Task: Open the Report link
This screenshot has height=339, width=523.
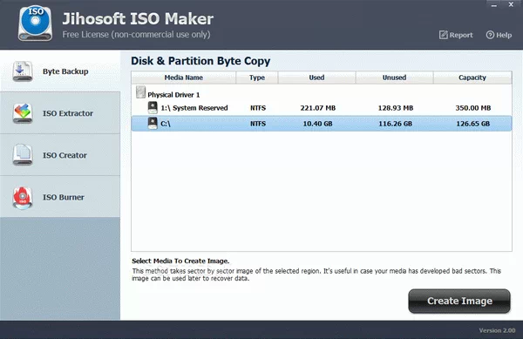Action: point(456,35)
